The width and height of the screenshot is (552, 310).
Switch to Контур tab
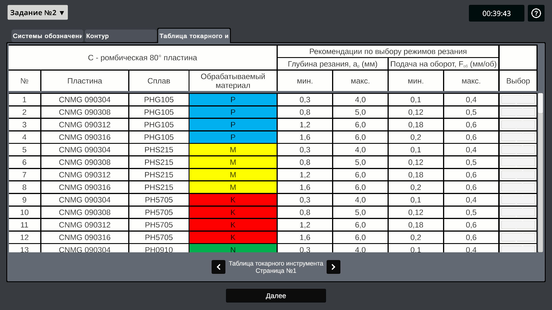120,36
